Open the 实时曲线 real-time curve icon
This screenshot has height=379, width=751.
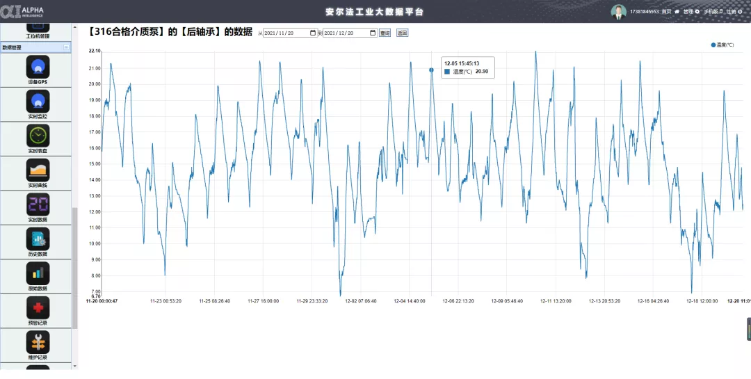(x=38, y=170)
